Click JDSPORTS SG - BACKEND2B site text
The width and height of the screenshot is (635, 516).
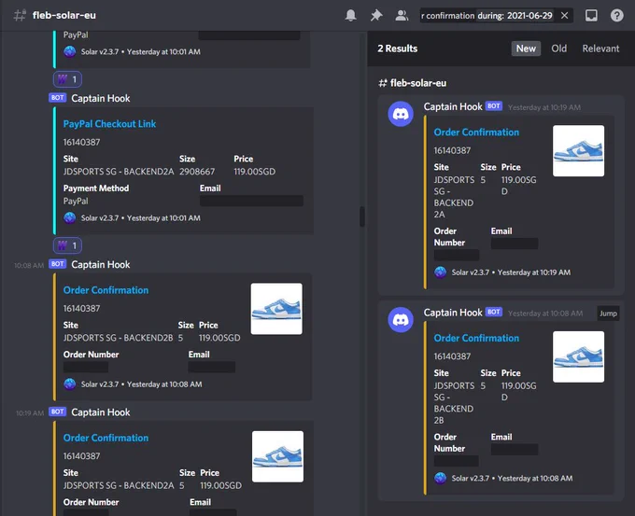click(x=119, y=338)
